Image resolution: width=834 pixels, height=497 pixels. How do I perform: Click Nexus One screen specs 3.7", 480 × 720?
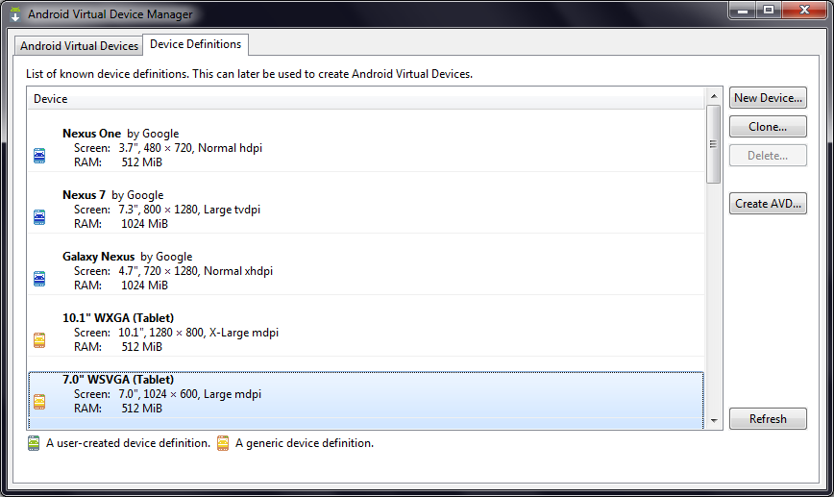tap(156, 148)
